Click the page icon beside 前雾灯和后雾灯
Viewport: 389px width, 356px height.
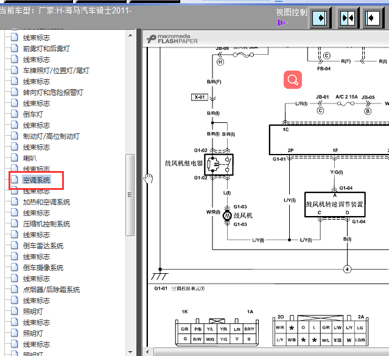coord(15,48)
